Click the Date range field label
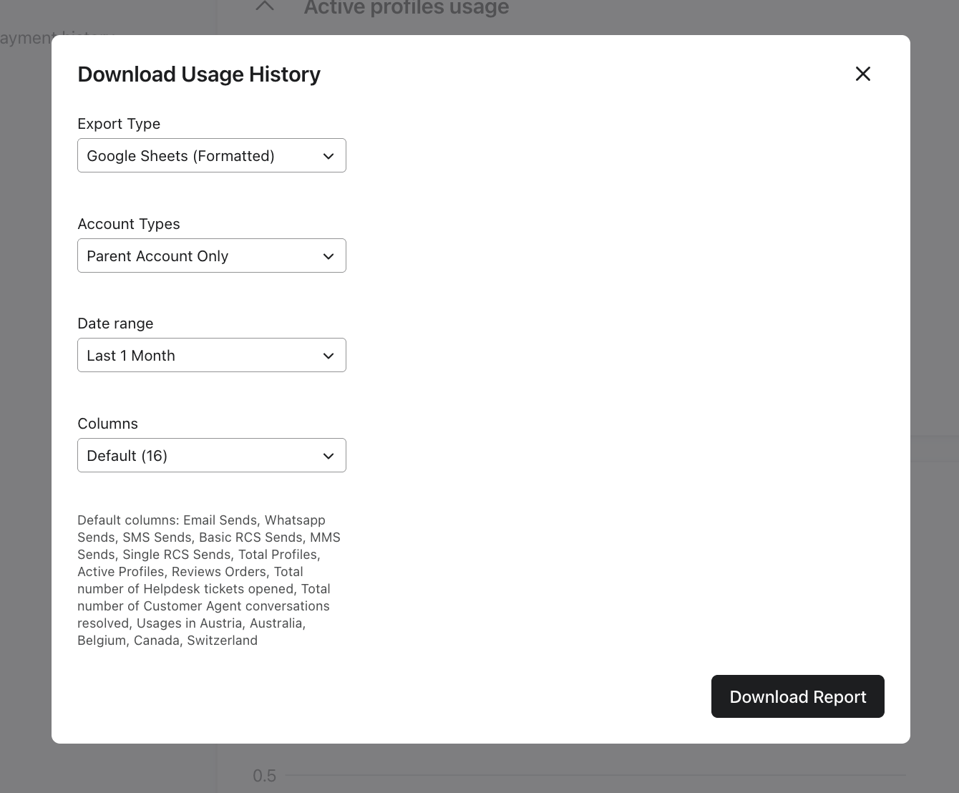The image size is (959, 793). [115, 323]
